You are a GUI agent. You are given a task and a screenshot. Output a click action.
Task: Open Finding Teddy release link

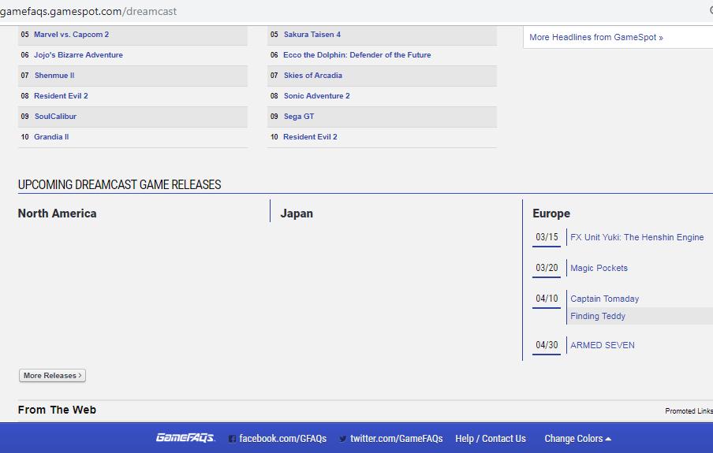click(598, 316)
